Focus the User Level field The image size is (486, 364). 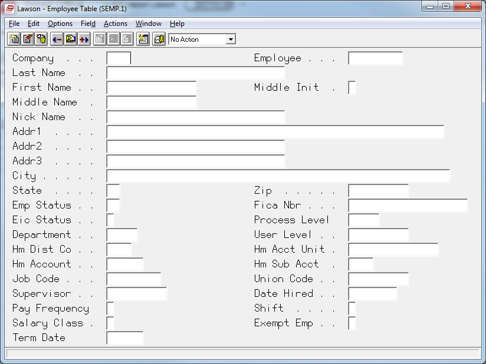tap(379, 234)
